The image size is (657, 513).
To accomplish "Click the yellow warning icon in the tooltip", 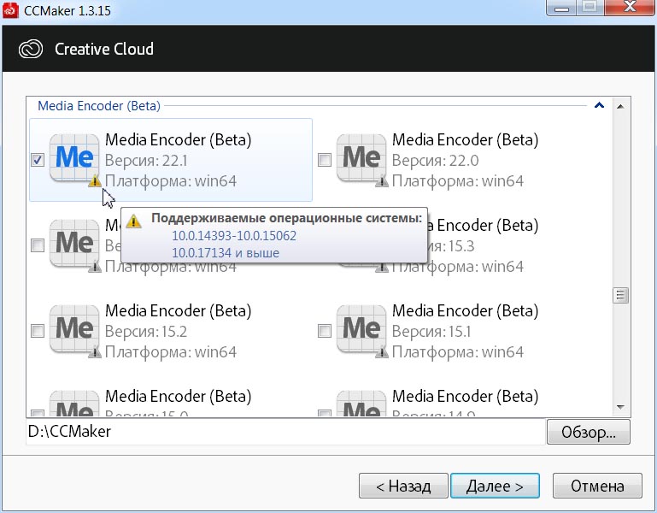I will (133, 221).
